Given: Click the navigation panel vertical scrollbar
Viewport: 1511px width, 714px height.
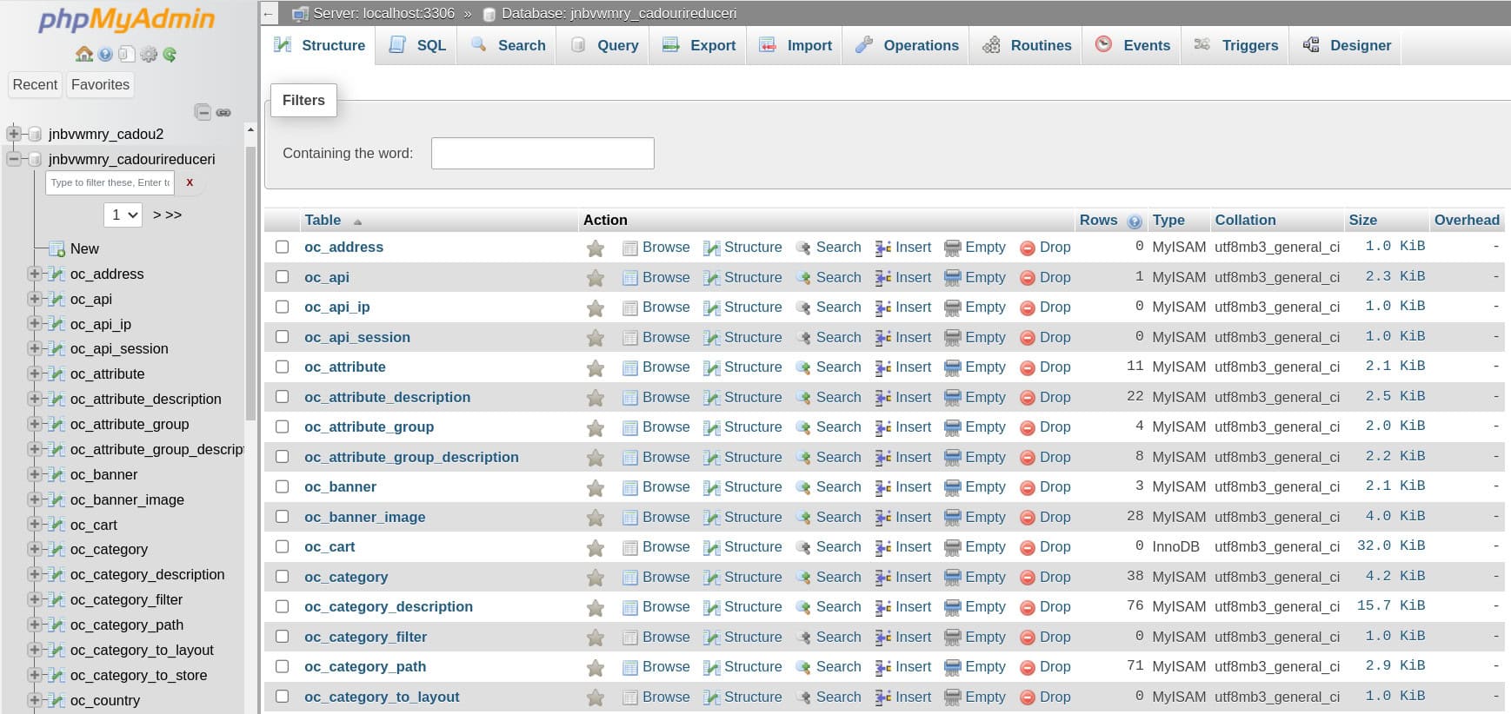Looking at the screenshot, I should click(250, 278).
